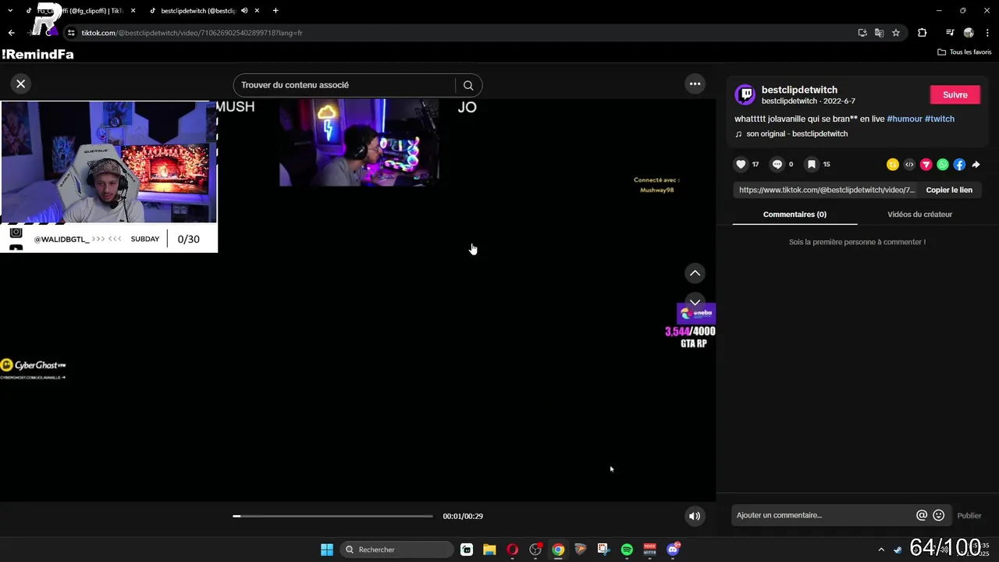
Task: Click the Publier comment button
Action: pos(969,516)
